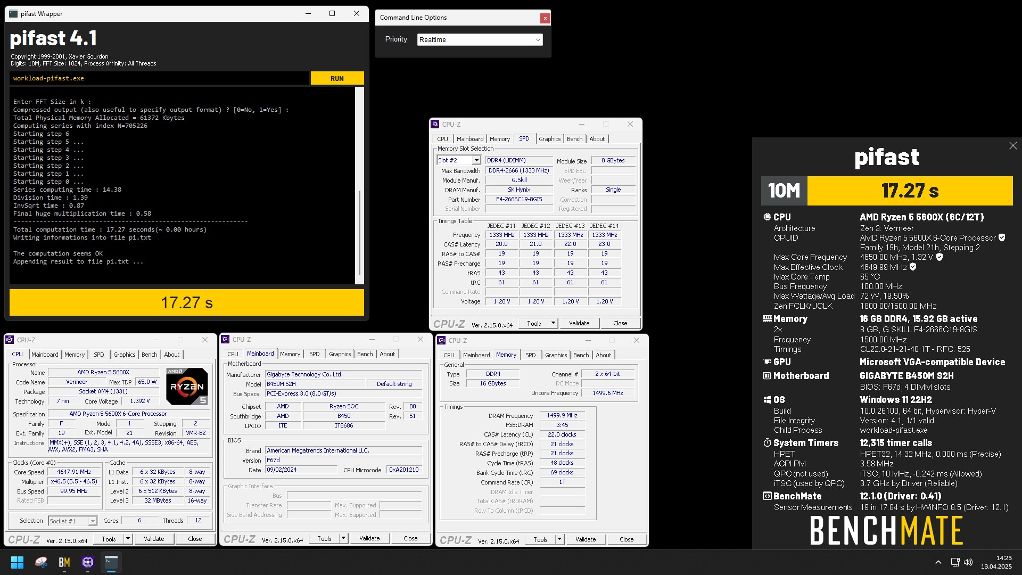Select Memory tab in CPU window
The width and height of the screenshot is (1022, 575).
coord(75,355)
